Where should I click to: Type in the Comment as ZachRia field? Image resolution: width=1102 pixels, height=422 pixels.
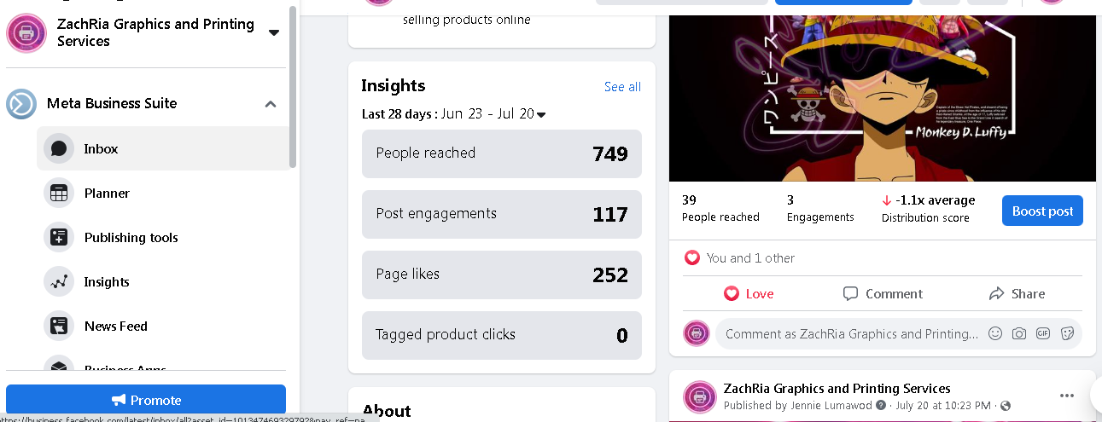(x=850, y=333)
